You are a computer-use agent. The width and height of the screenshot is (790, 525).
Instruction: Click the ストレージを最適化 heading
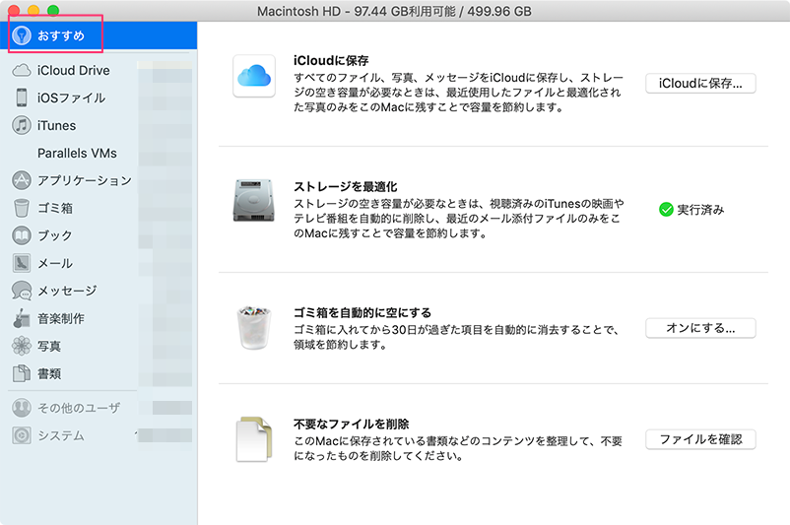[346, 186]
